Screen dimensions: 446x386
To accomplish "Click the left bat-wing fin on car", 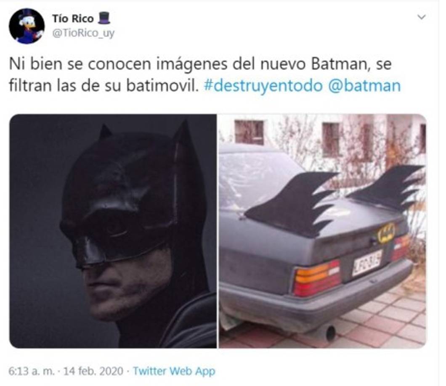I will [x=291, y=203].
